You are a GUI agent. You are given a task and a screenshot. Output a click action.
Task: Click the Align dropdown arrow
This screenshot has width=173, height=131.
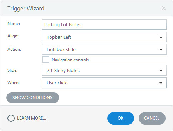click(x=161, y=37)
